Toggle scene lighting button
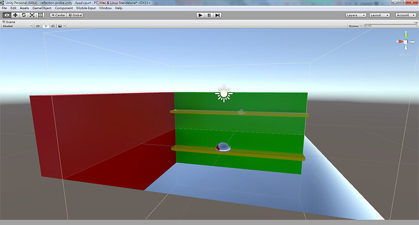419x225 pixels. coord(46,26)
